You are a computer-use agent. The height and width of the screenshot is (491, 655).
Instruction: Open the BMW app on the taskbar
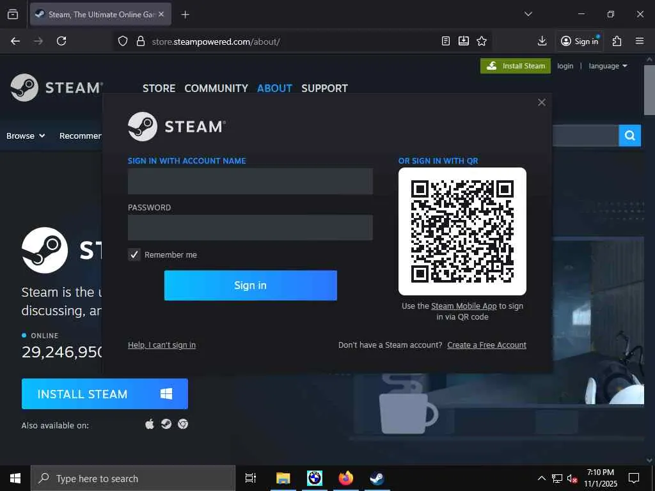click(315, 478)
